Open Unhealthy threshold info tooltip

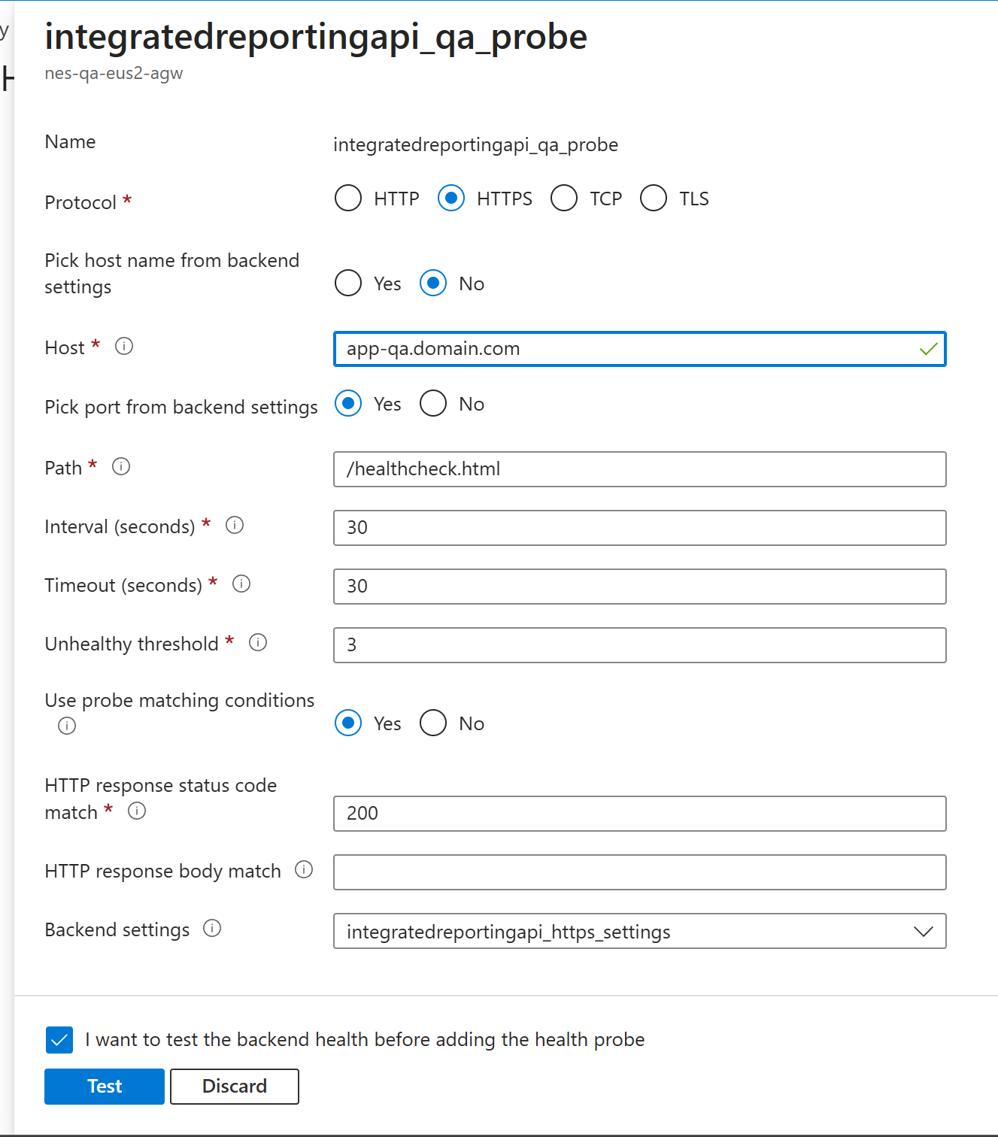click(x=258, y=642)
